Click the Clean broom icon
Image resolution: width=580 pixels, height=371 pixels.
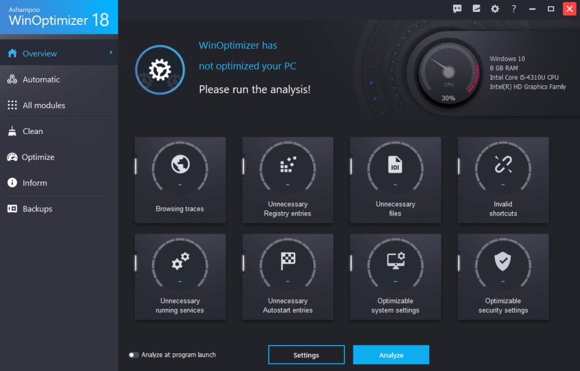click(12, 131)
